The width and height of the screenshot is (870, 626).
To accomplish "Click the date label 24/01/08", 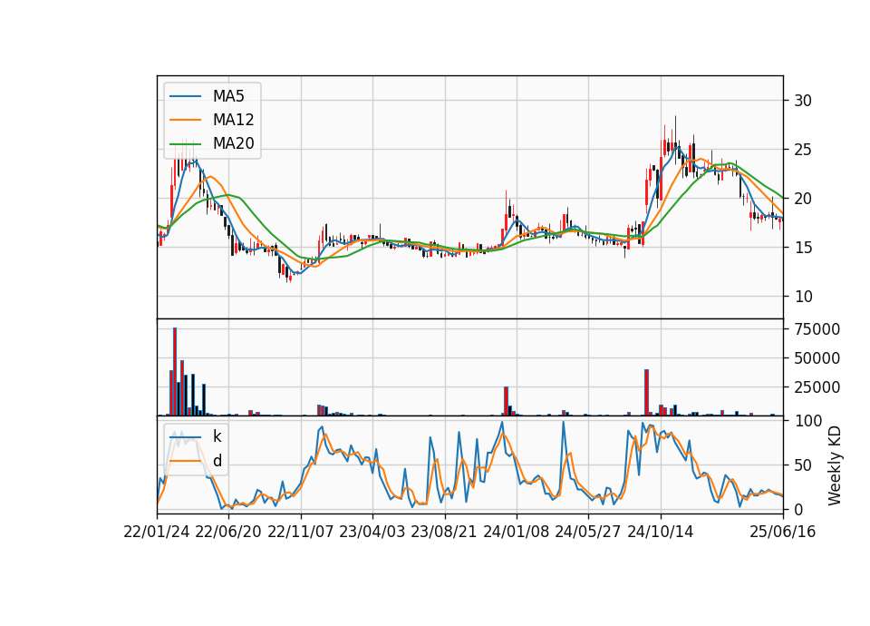I will click(x=517, y=533).
